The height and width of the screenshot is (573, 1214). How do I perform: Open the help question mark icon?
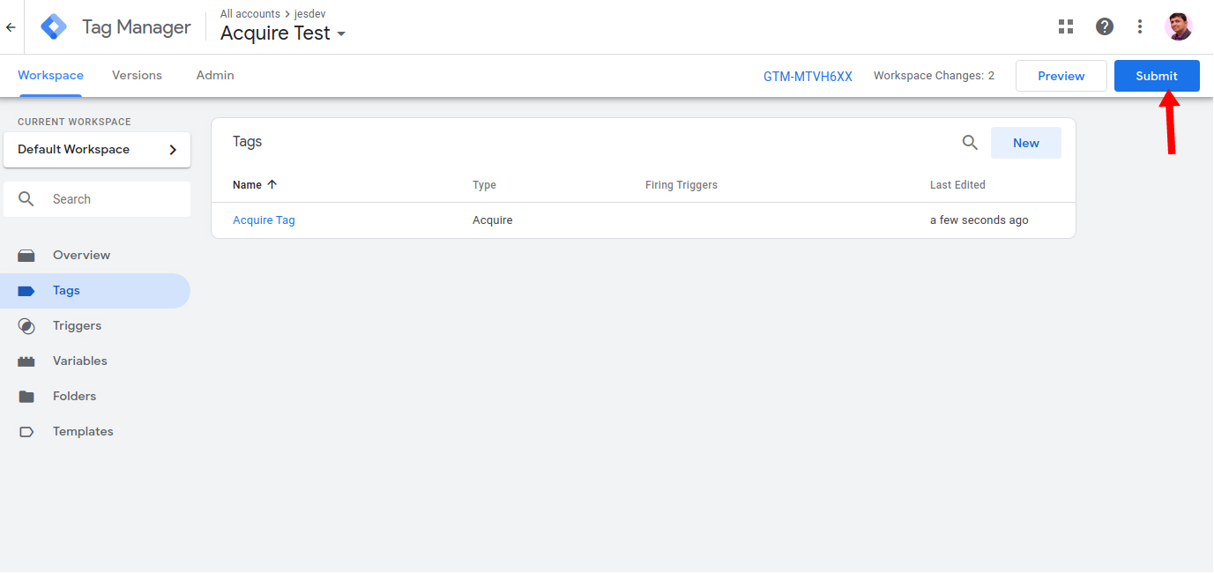click(x=1105, y=26)
